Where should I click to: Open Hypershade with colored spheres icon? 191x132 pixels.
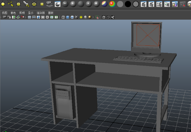(175, 4)
